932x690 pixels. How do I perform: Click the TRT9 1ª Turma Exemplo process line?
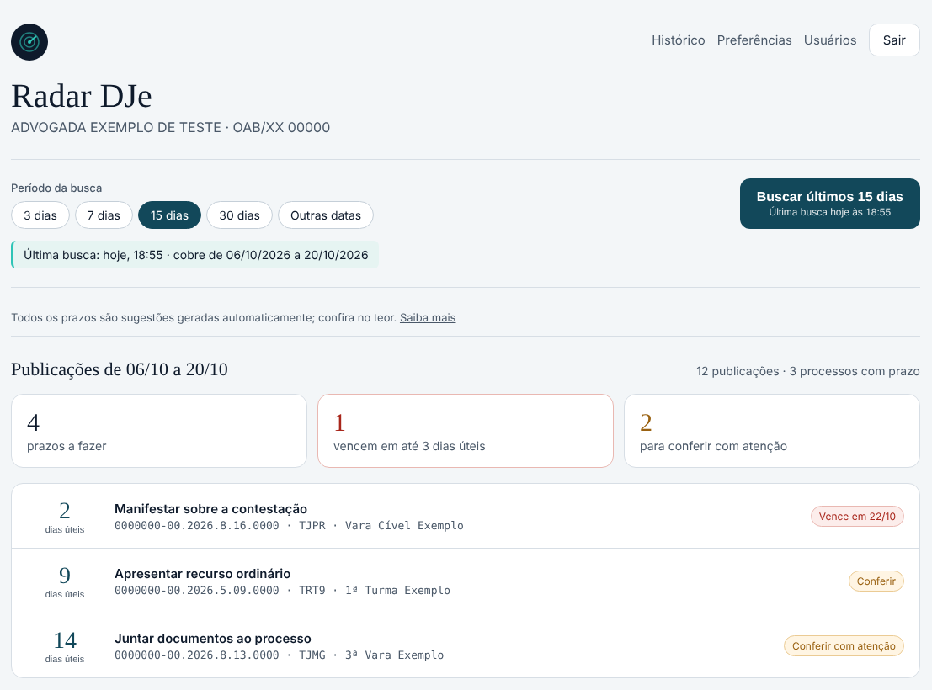coord(282,590)
